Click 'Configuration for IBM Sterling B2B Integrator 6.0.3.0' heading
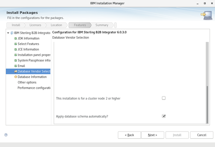 pos(89,32)
